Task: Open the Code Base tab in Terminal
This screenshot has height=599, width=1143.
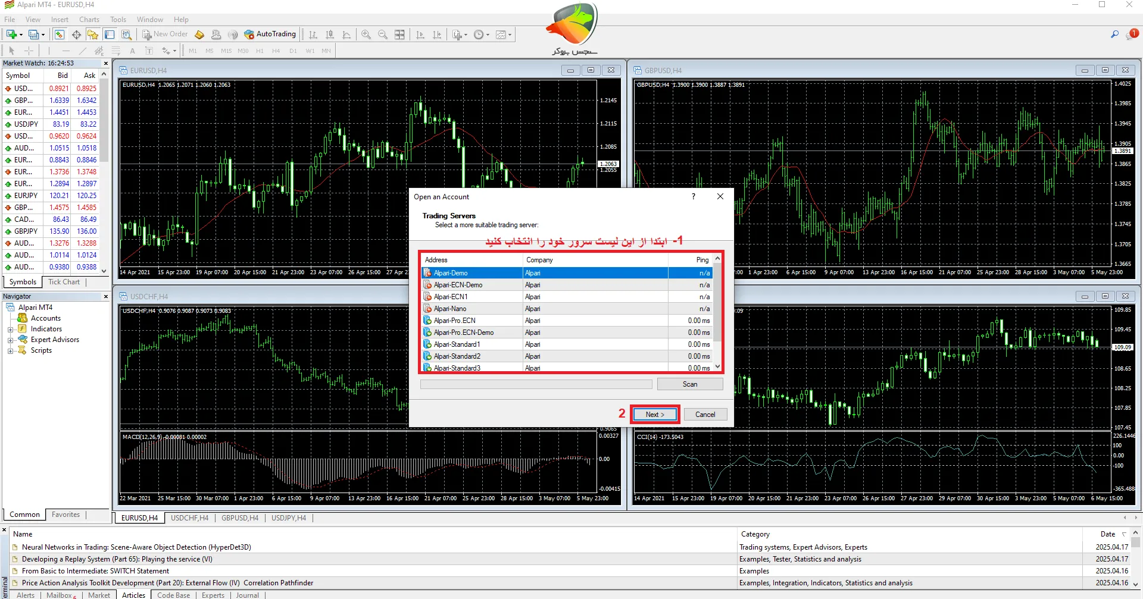Action: pos(174,595)
